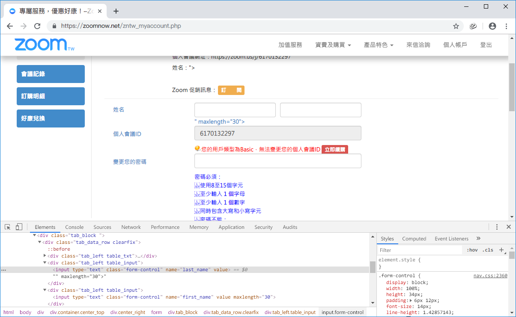Open the Audits tab
Screen dimensions: 516x317
click(290, 227)
